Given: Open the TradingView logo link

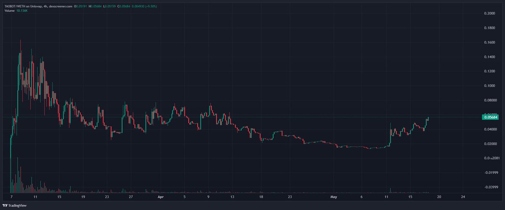Looking at the screenshot, I should tap(15, 206).
